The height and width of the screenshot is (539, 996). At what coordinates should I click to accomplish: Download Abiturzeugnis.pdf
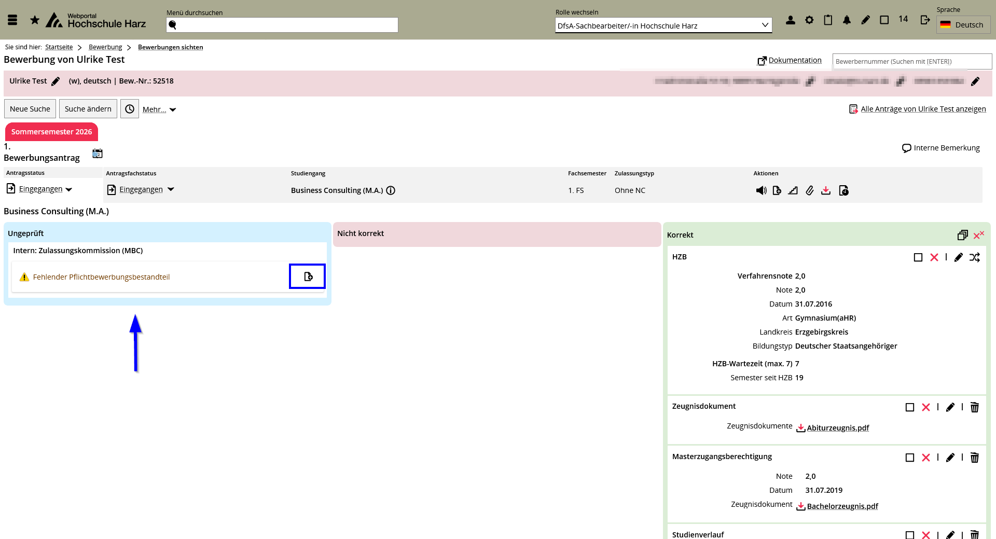[837, 428]
